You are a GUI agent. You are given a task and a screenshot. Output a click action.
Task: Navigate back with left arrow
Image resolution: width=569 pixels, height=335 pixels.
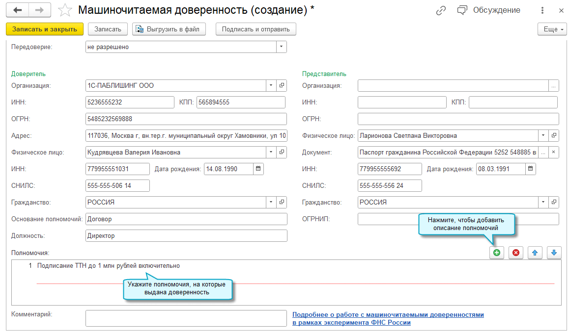18,10
